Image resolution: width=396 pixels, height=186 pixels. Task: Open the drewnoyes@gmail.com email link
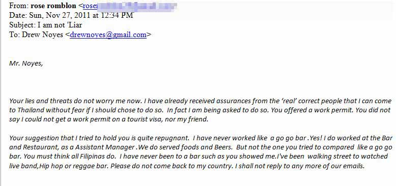tap(108, 35)
